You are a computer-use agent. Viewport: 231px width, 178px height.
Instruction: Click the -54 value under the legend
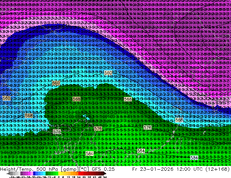point(12,177)
